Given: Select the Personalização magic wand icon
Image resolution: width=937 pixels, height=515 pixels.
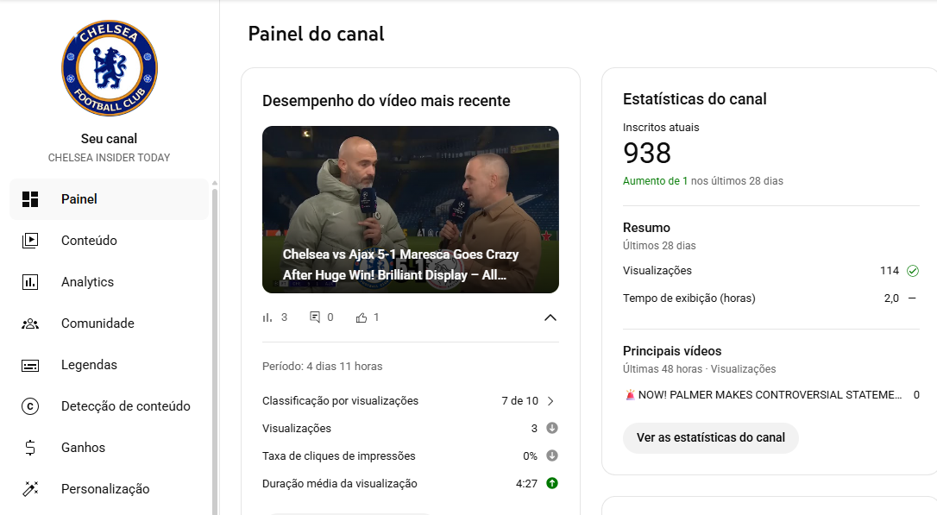Looking at the screenshot, I should click(30, 489).
